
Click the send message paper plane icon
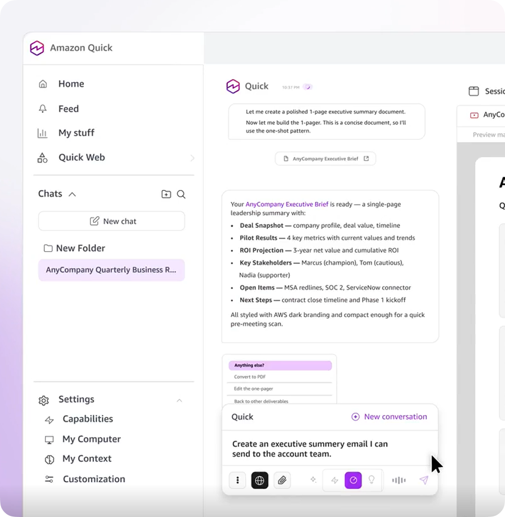click(423, 480)
